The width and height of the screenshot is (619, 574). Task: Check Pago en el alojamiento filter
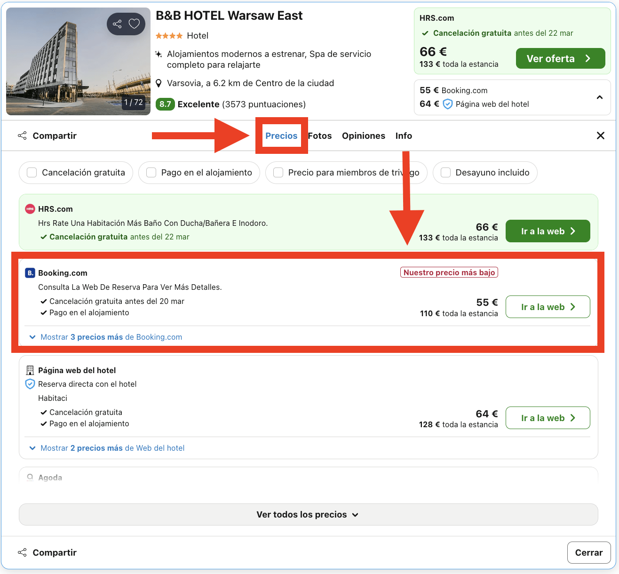pyautogui.click(x=151, y=173)
